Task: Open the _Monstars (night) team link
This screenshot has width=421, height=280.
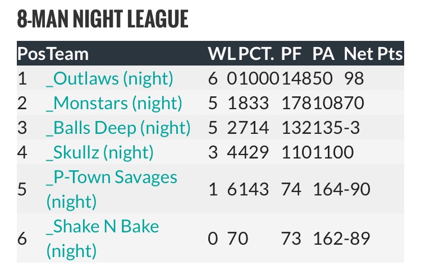Action: [x=115, y=103]
